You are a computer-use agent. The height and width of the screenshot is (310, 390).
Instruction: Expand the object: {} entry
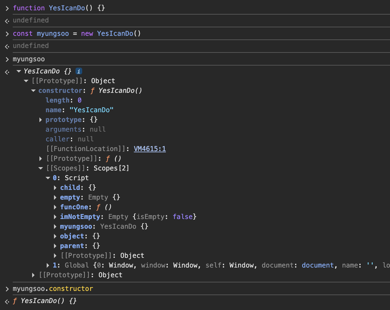tap(55, 236)
